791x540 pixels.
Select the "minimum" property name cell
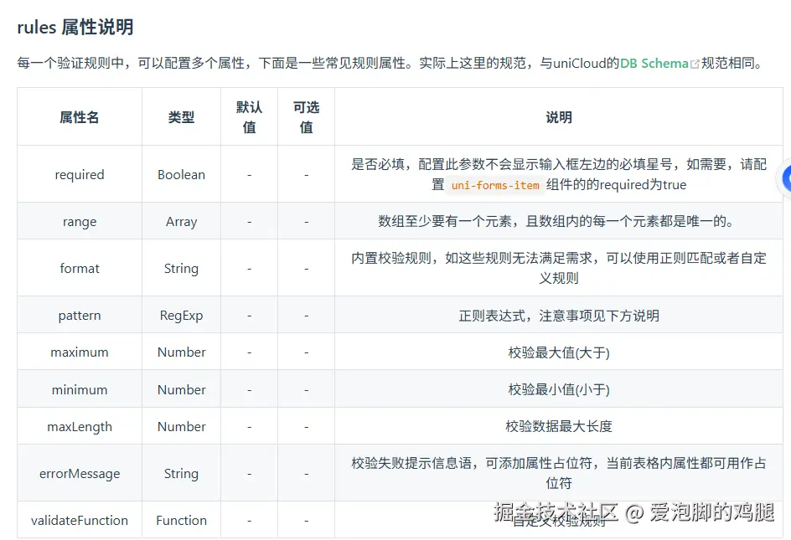[80, 389]
